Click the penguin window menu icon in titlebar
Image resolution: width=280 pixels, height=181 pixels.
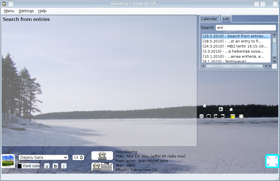click(4, 4)
